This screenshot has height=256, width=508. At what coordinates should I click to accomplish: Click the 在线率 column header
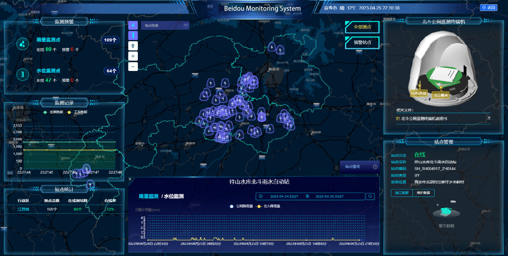[109, 201]
